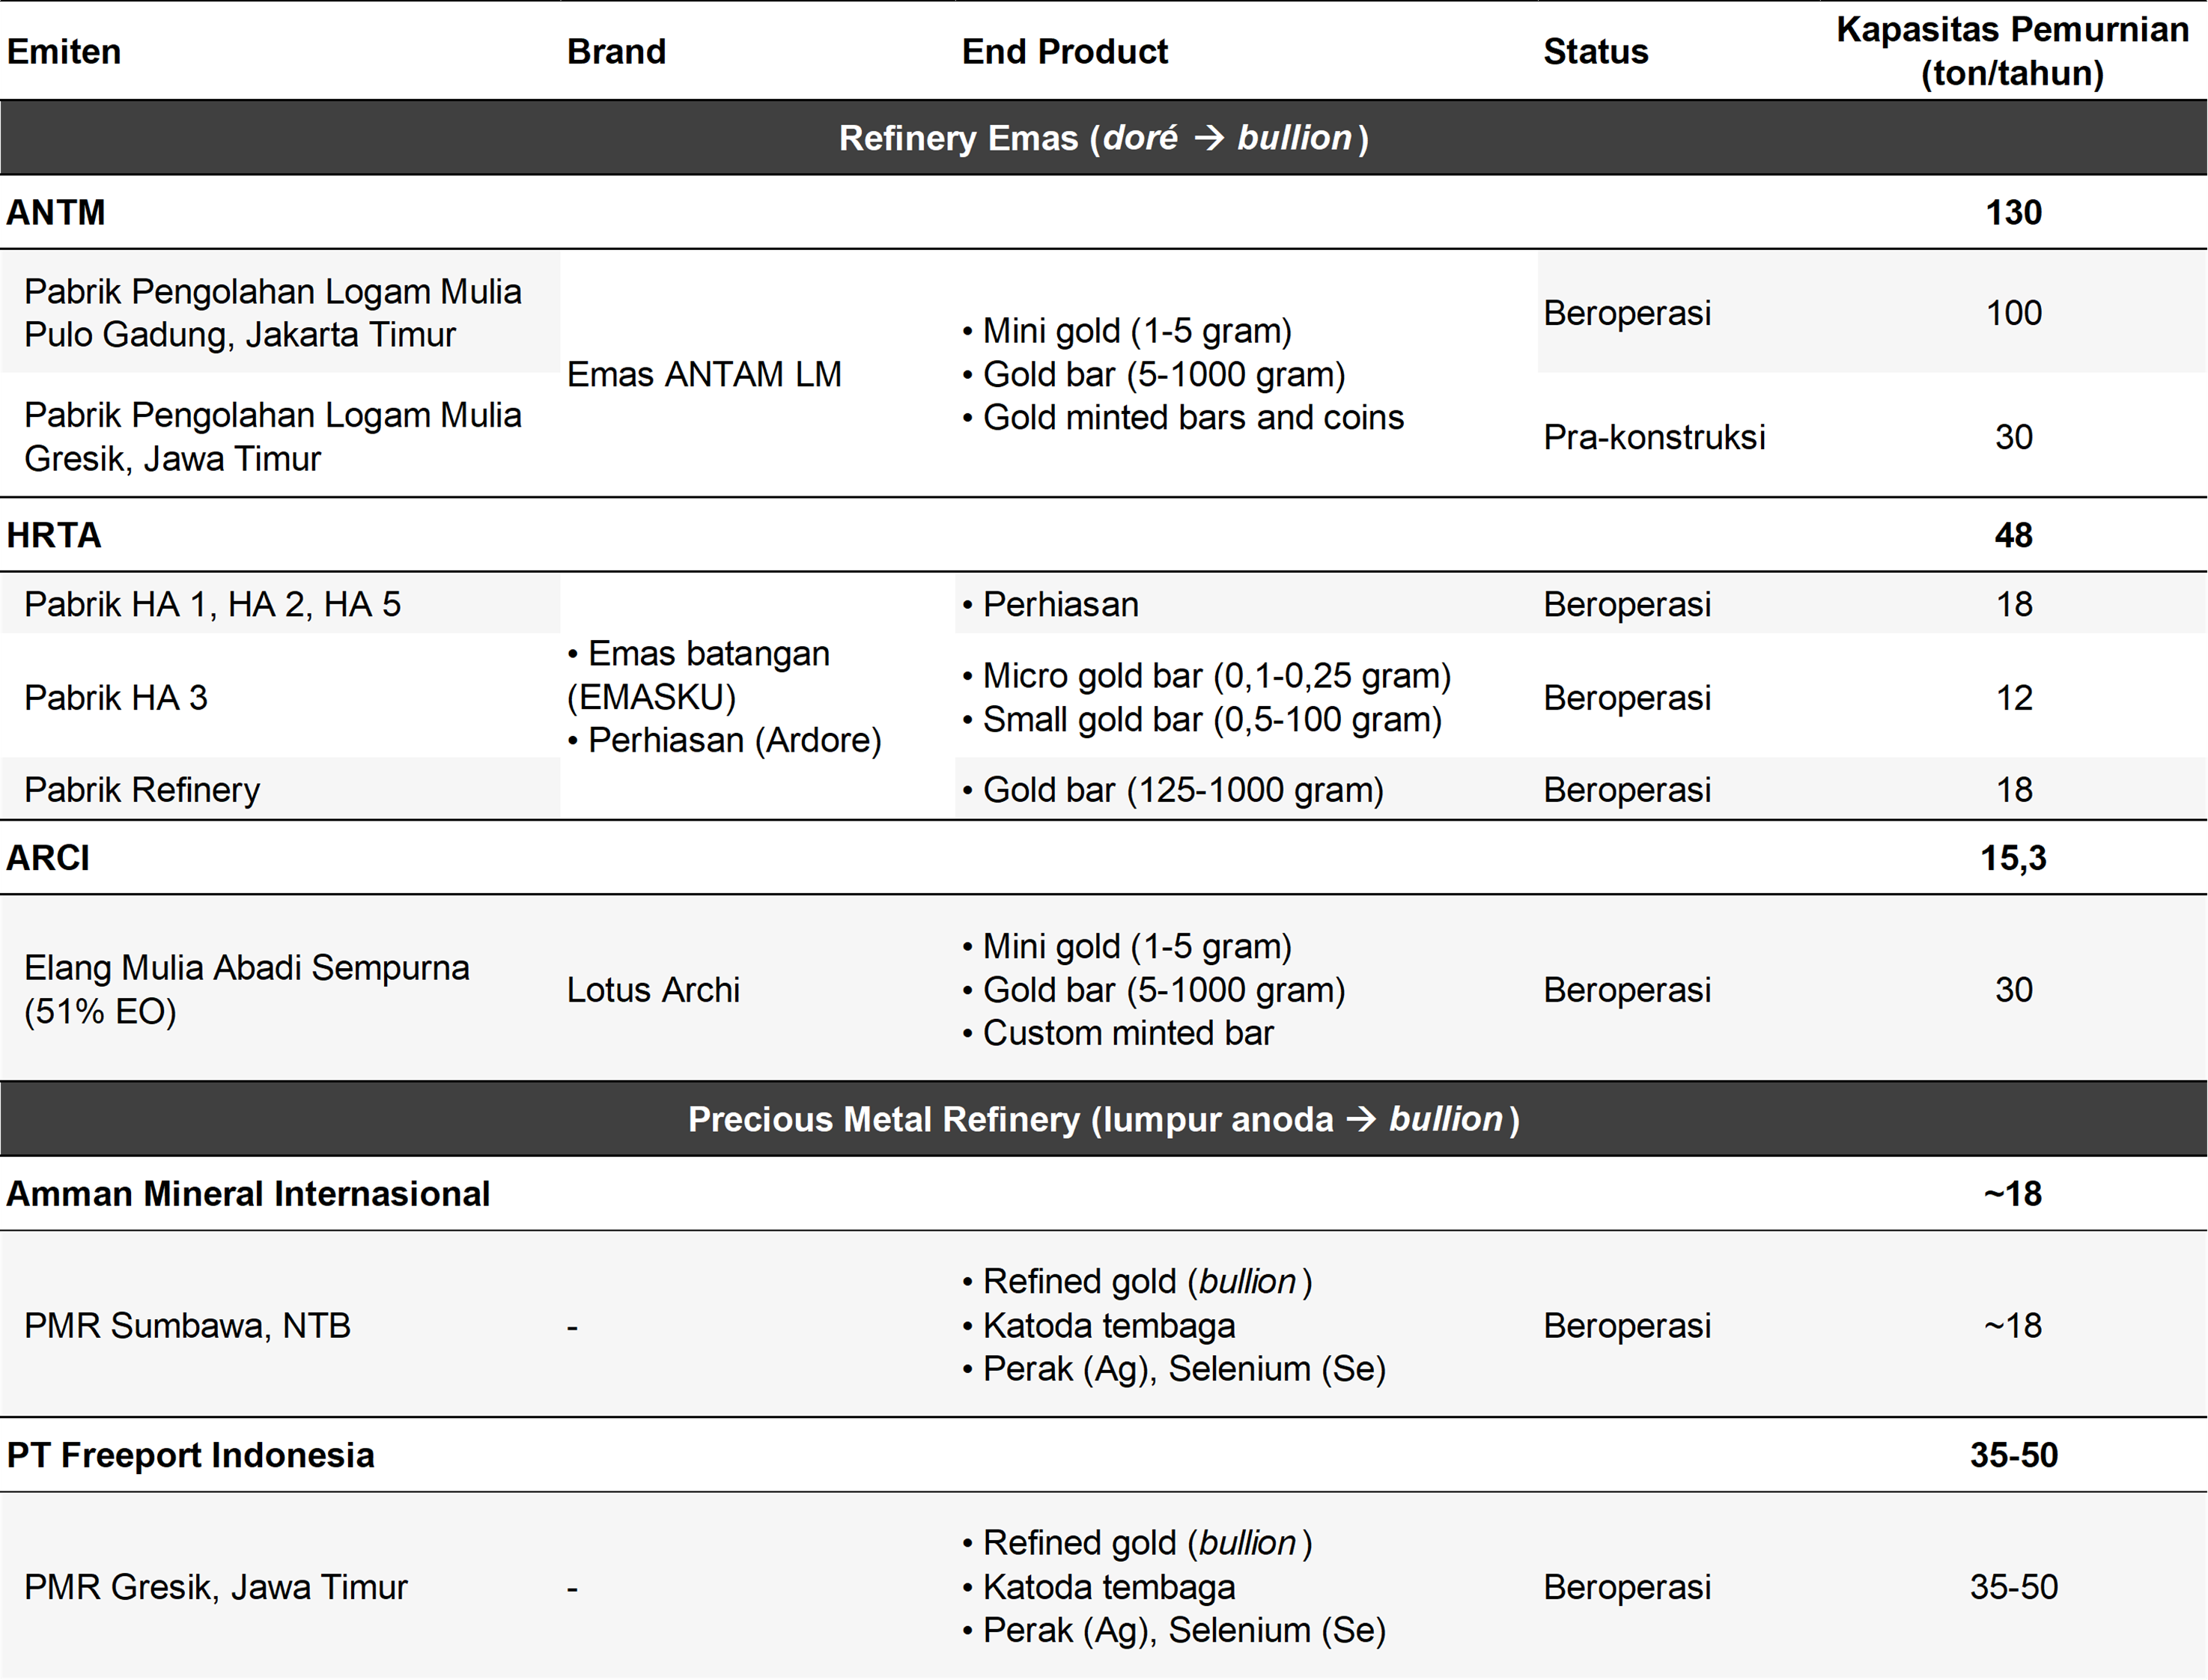Click the Brand column header
This screenshot has height=1680, width=2208.
coord(616,52)
